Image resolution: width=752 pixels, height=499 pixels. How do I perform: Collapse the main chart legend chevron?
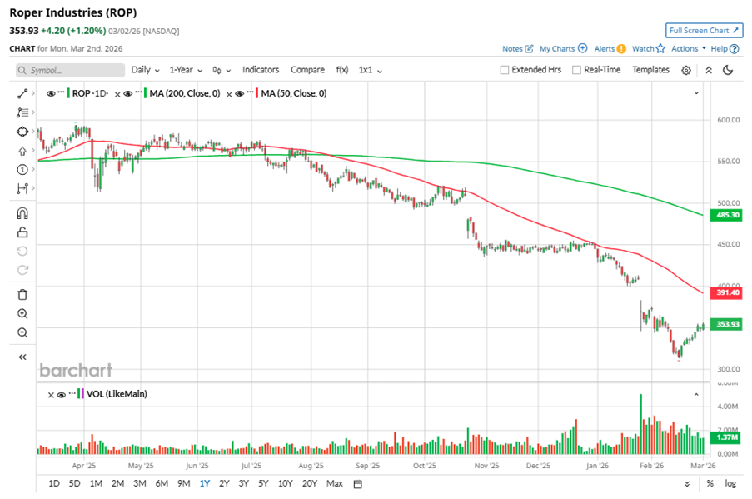[x=696, y=93]
